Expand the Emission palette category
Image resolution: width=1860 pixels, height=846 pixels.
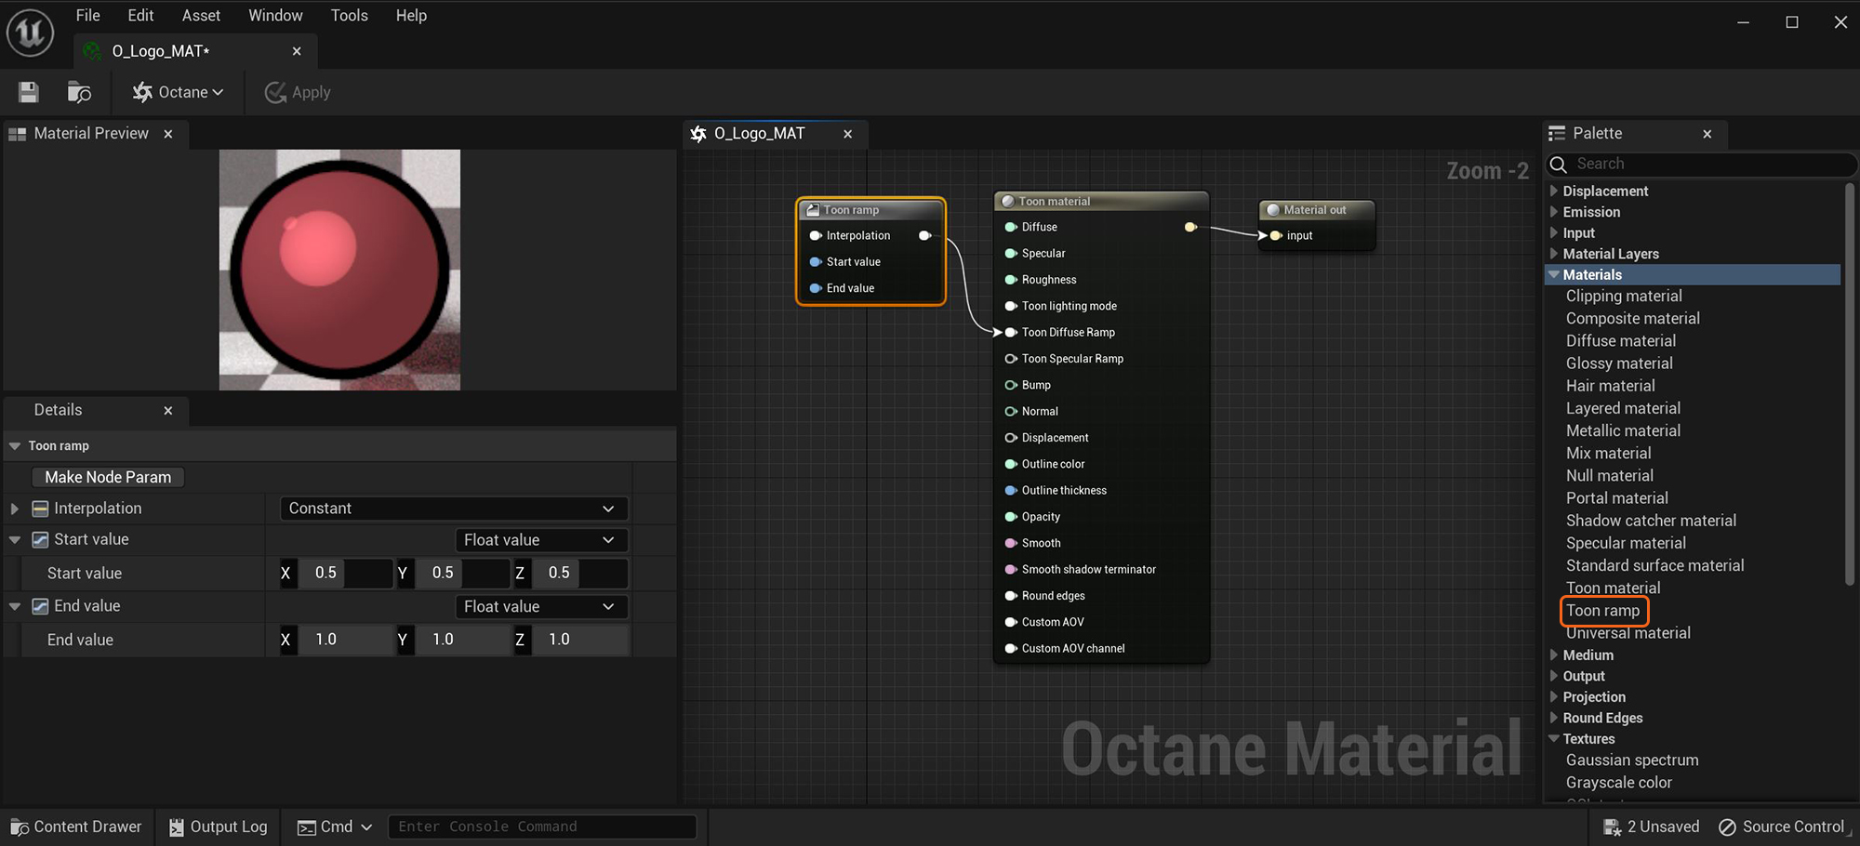tap(1553, 212)
